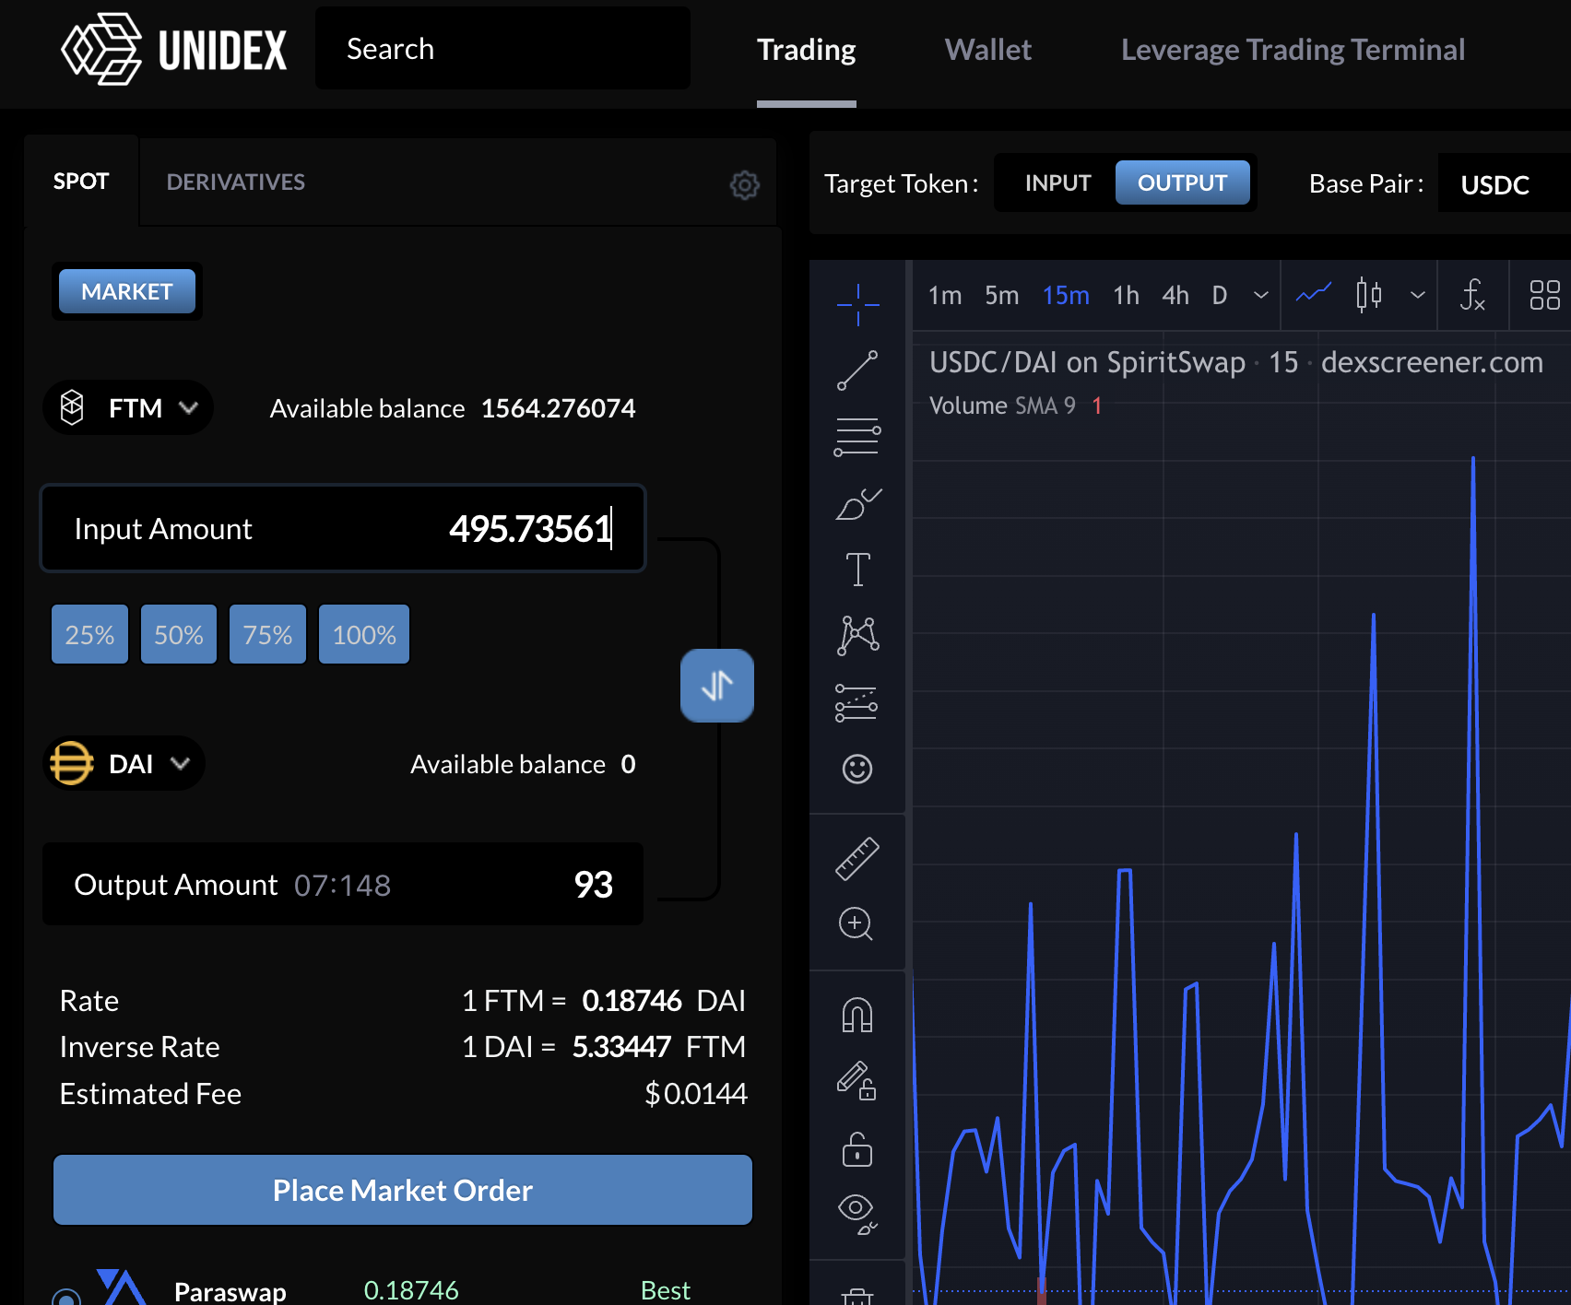This screenshot has width=1571, height=1305.
Task: Select the brush drawing tool
Action: point(857,503)
